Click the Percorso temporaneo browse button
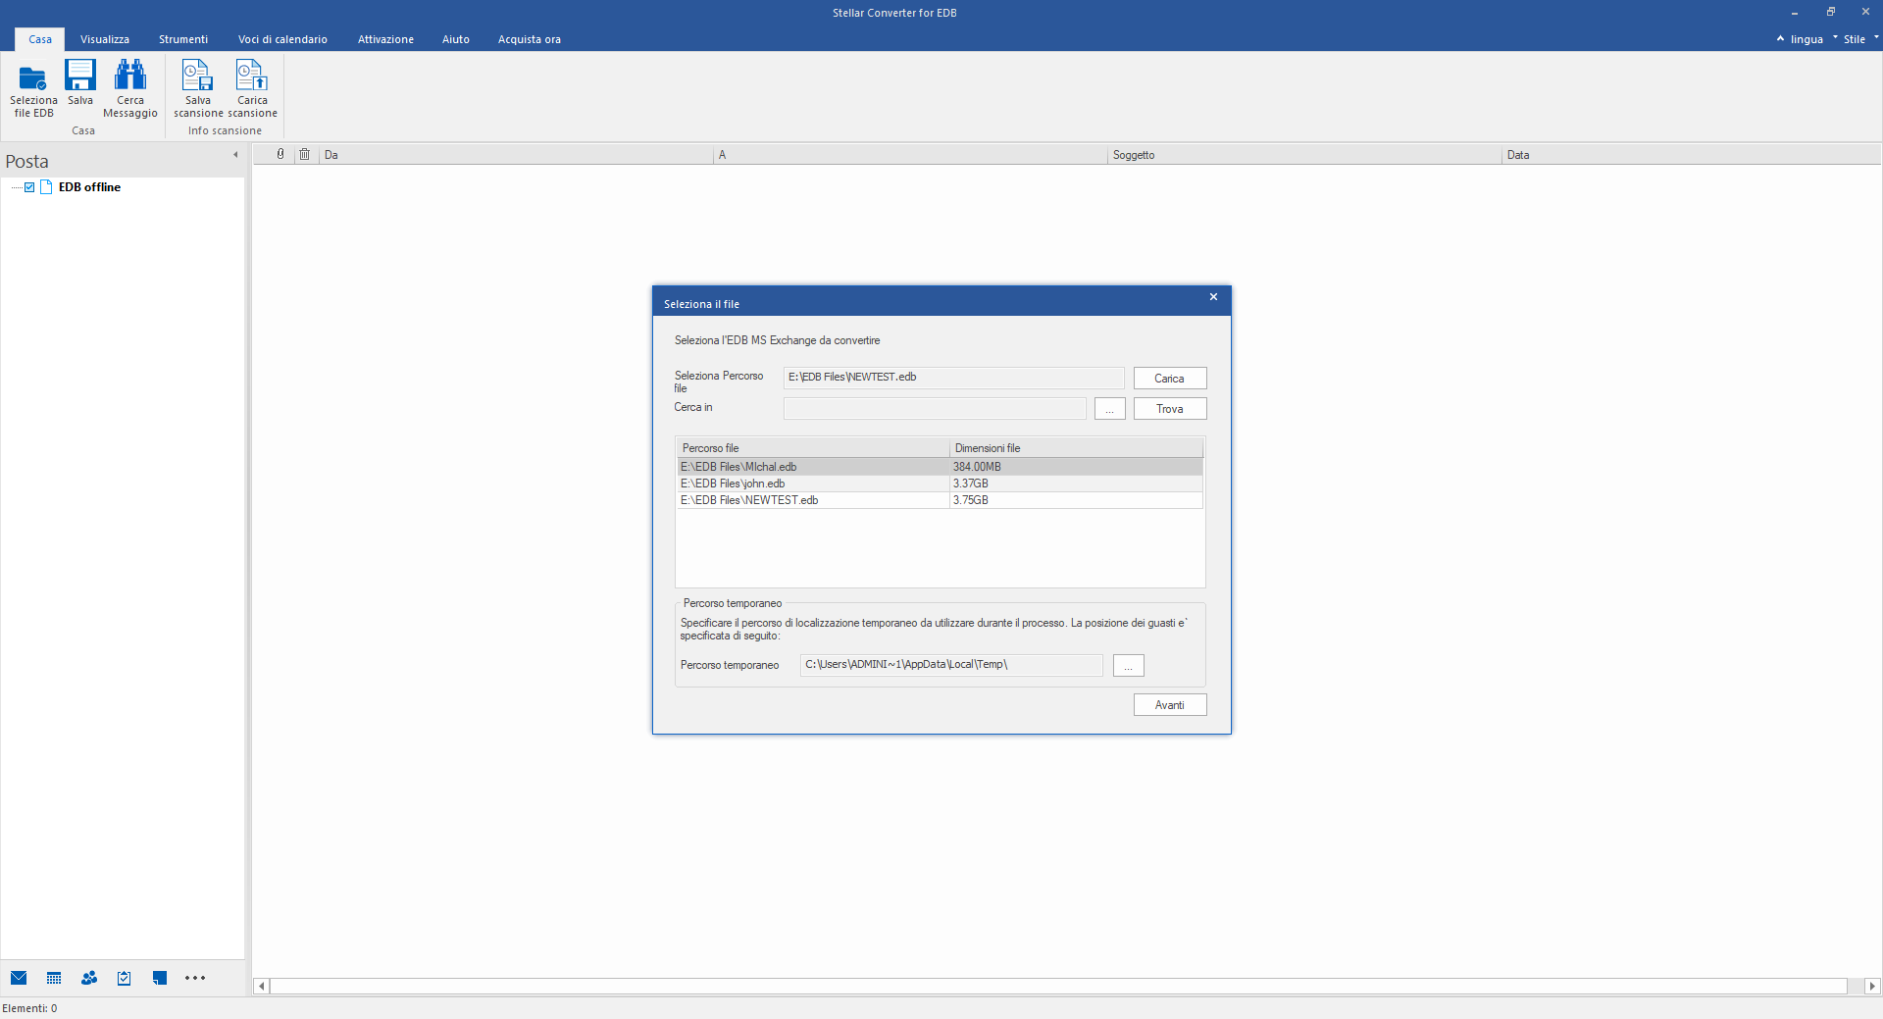1883x1019 pixels. pyautogui.click(x=1128, y=666)
